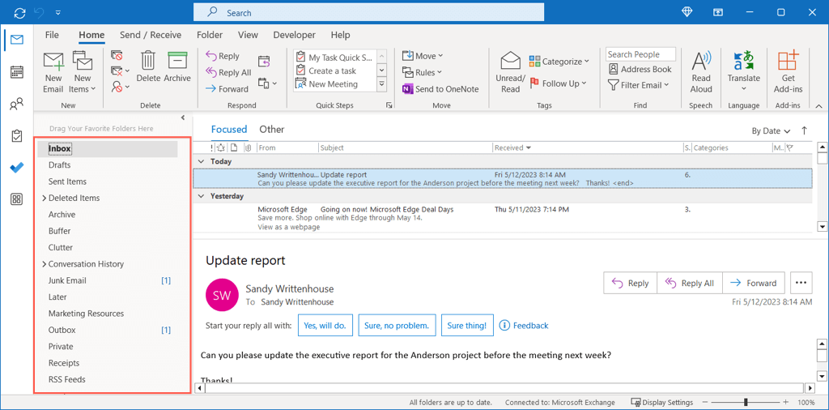Click Forward in the ribbon Respond group
Screen dimensions: 829x410
[227, 89]
